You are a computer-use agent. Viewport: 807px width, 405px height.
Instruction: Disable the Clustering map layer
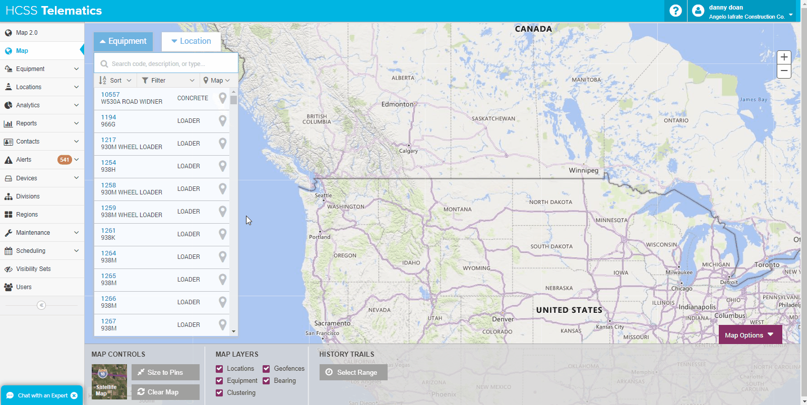tap(219, 393)
